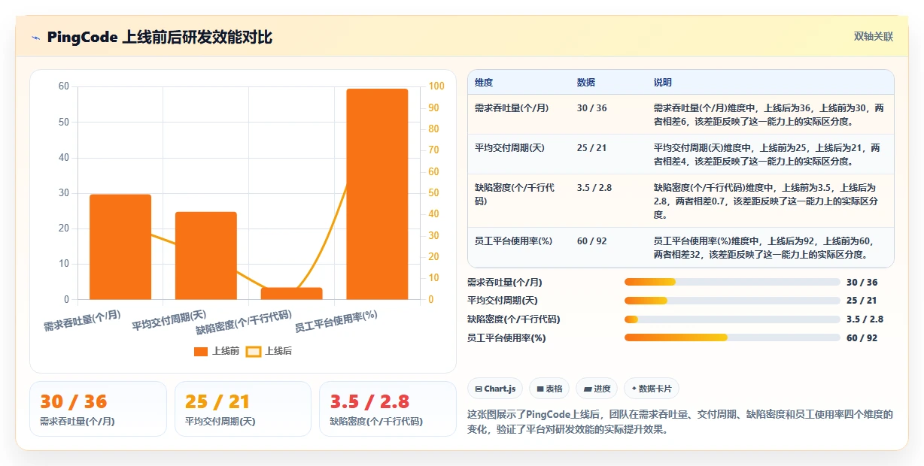Click the 员工平台使用率(%) progress bar
Image resolution: width=924 pixels, height=466 pixels.
732,337
